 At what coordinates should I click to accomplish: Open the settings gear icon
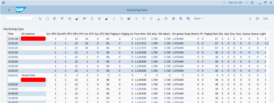[x=70, y=18]
